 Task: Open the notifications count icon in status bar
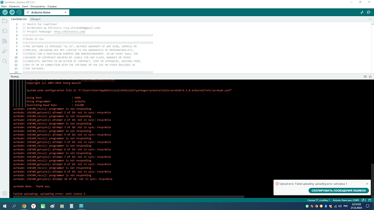click(364, 200)
